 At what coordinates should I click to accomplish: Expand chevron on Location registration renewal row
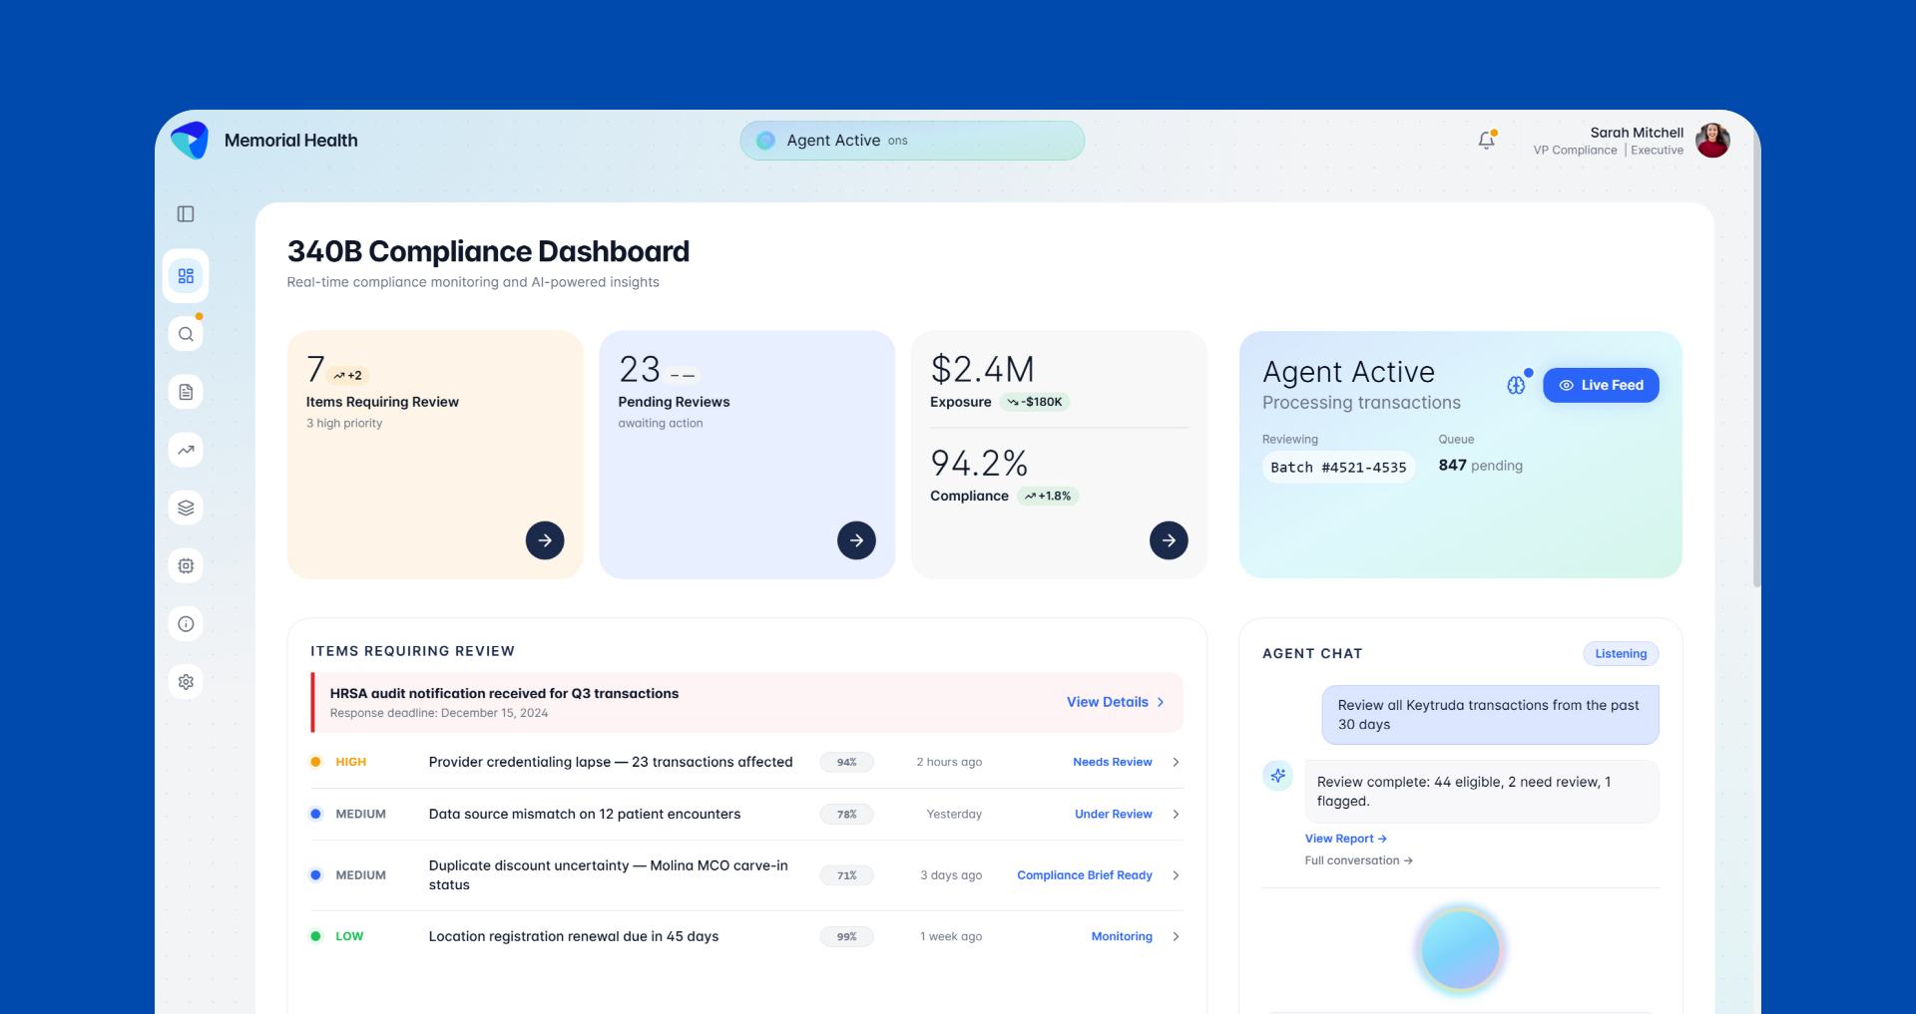click(x=1177, y=936)
